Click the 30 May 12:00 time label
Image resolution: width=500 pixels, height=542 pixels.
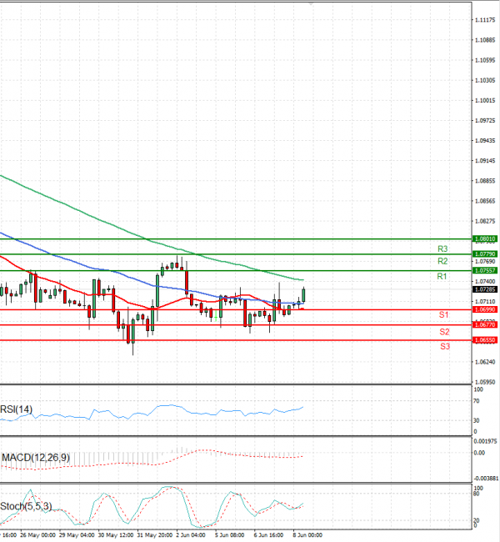pos(116,535)
